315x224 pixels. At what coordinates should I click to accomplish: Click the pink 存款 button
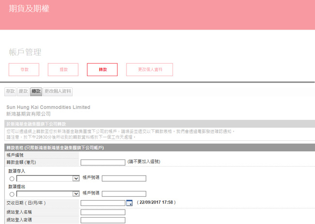[x=24, y=69]
